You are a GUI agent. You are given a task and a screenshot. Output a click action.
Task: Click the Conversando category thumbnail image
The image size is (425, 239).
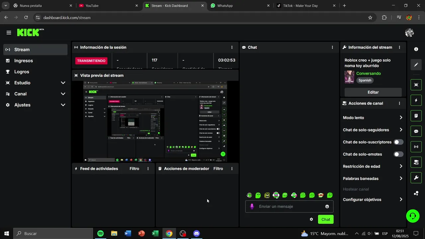[349, 77]
